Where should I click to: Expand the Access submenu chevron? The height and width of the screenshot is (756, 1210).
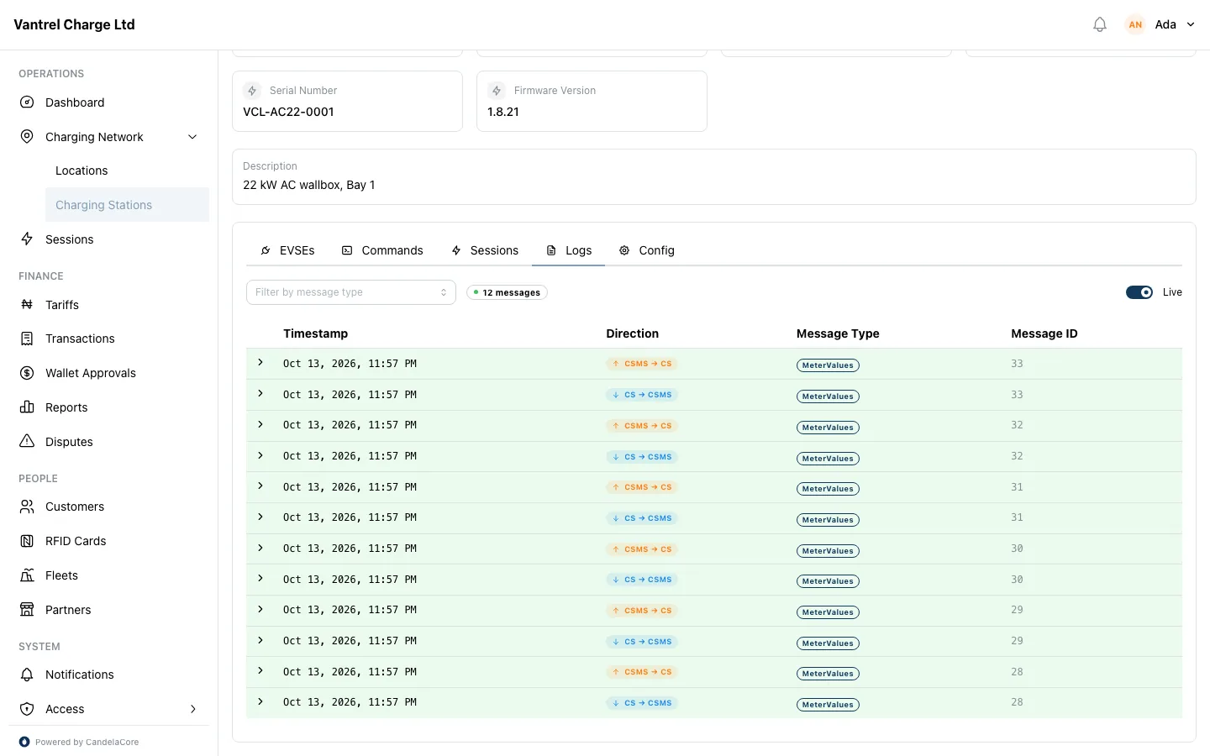192,709
